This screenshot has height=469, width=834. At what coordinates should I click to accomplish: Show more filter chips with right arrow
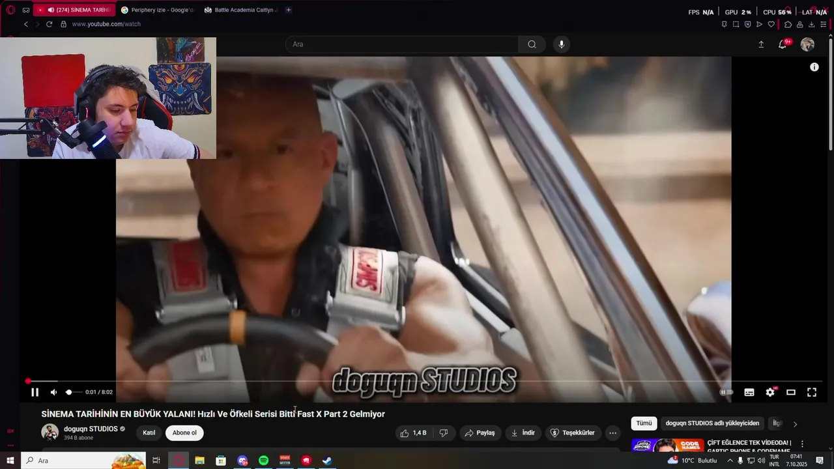coord(795,424)
